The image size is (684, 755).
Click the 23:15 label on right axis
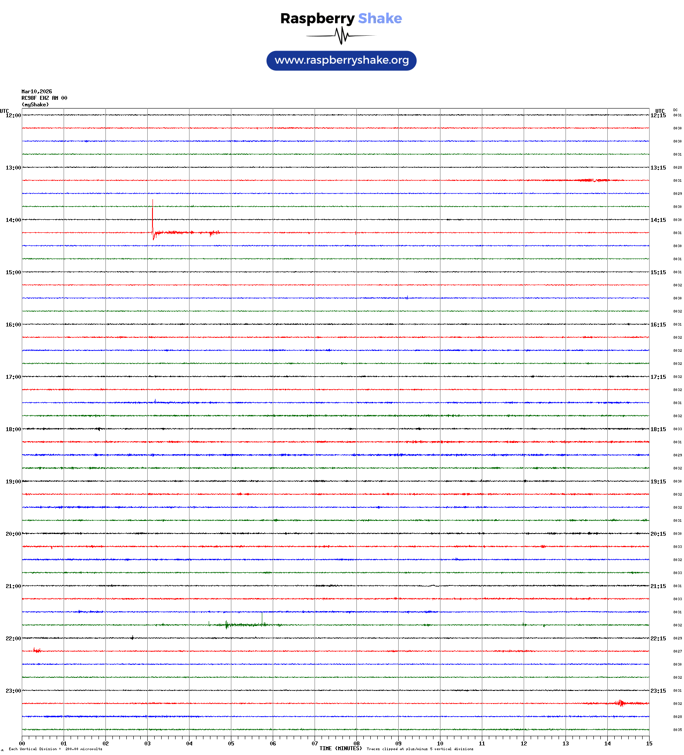(x=658, y=691)
